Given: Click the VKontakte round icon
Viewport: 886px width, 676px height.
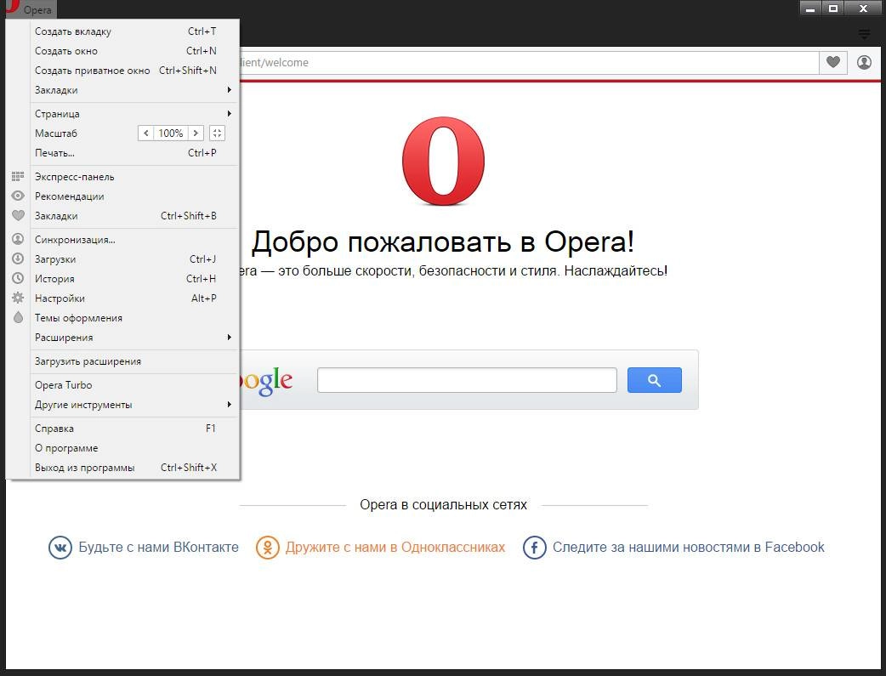Looking at the screenshot, I should click(x=60, y=547).
